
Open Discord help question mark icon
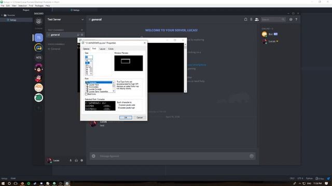(296, 20)
